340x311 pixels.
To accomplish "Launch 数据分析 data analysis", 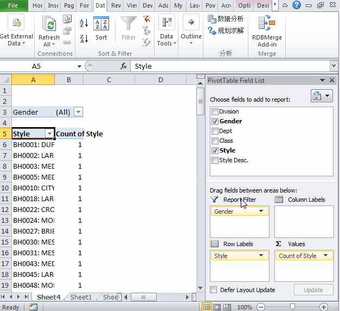I will click(x=226, y=19).
